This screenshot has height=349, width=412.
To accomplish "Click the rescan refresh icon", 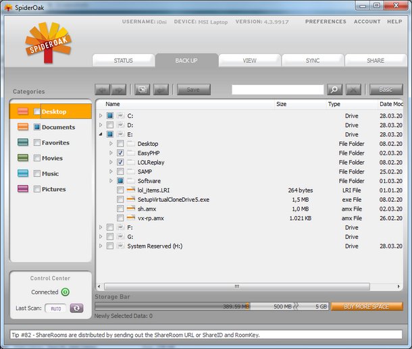I will tap(76, 308).
